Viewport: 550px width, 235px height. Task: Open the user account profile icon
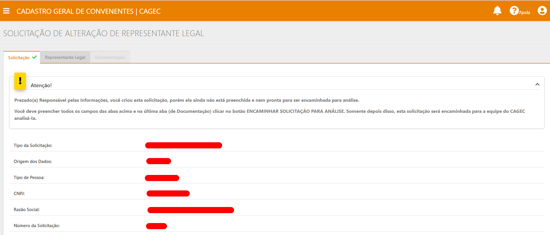pos(542,11)
